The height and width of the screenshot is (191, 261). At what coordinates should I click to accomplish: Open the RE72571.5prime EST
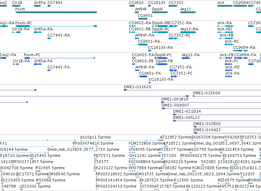tap(95, 159)
